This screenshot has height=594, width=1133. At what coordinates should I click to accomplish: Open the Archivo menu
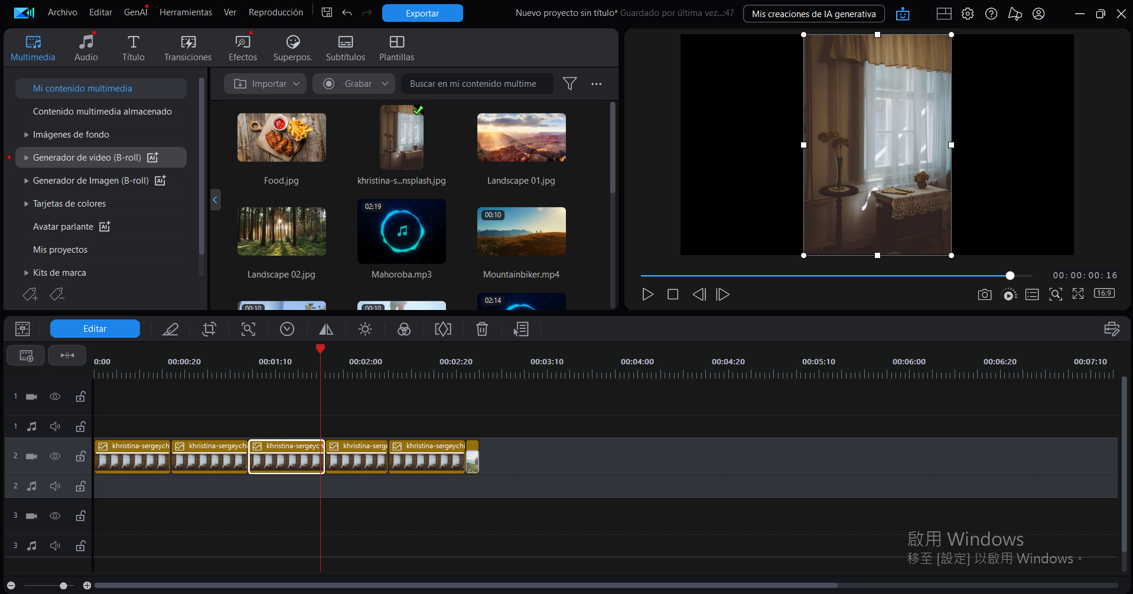pos(62,12)
